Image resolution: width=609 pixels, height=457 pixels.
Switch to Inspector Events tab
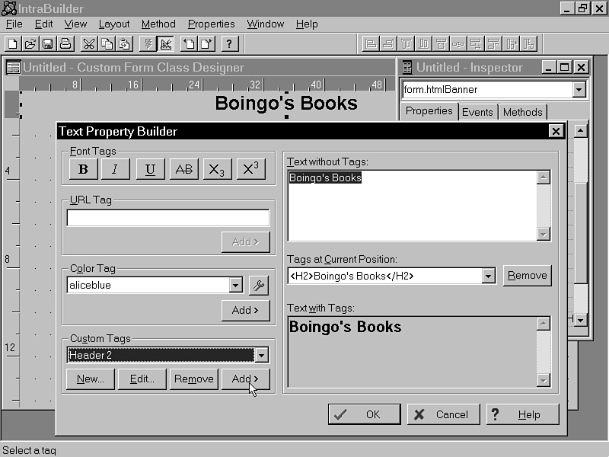point(477,112)
